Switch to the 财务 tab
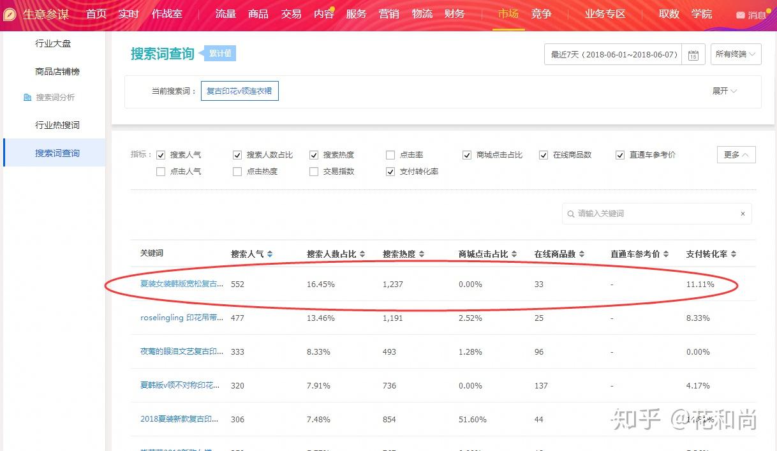Screen dimensions: 777x451 [455, 14]
